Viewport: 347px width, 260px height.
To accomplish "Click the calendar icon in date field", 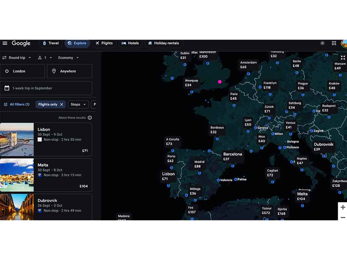I will [7, 88].
